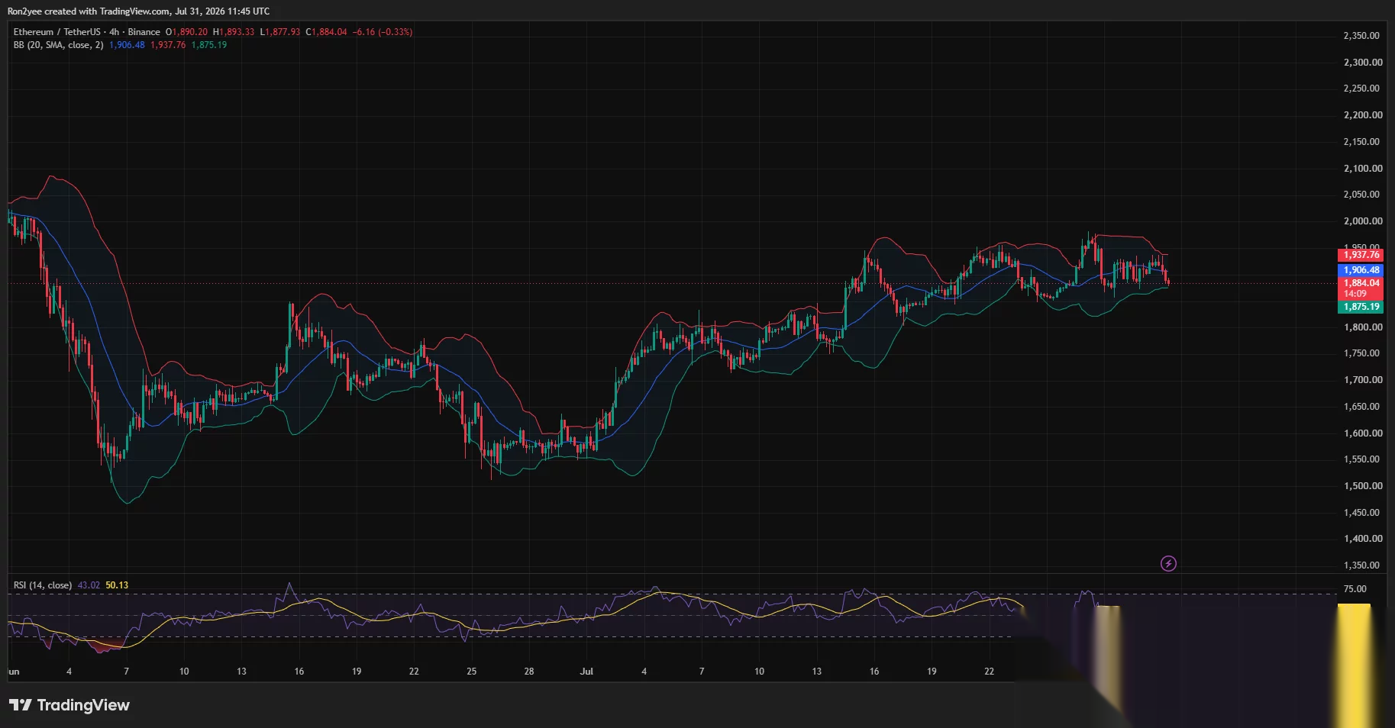
Task: Click the "19" date label after Jul
Action: (x=932, y=672)
